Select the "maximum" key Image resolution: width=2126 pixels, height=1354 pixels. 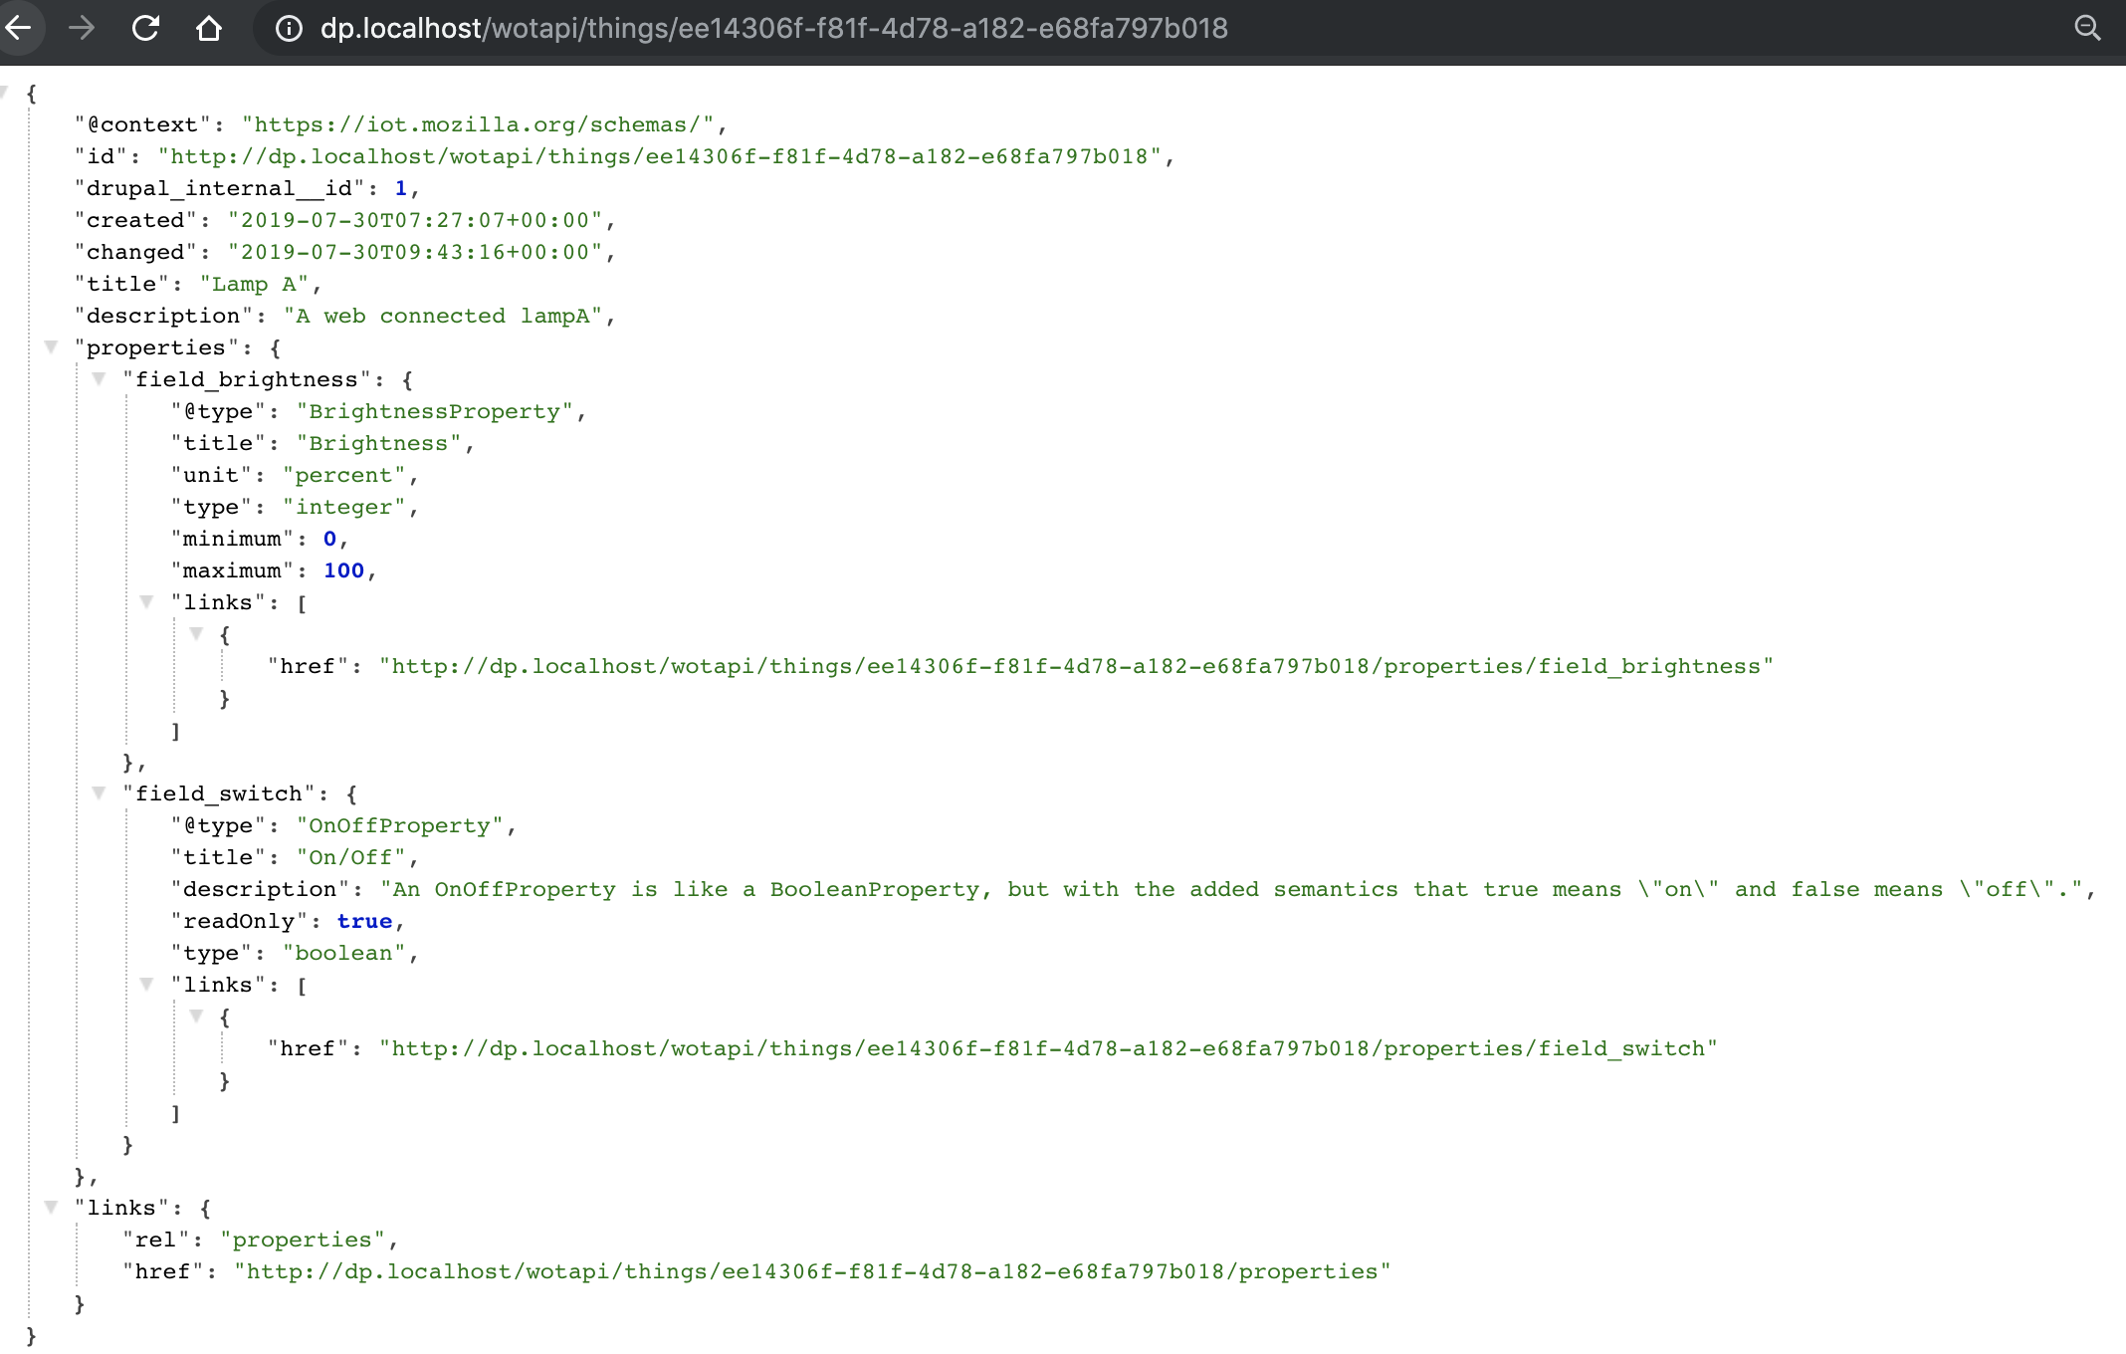pos(233,570)
